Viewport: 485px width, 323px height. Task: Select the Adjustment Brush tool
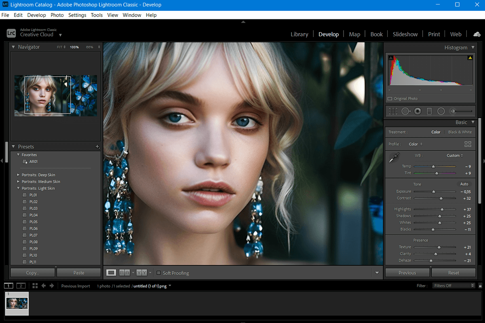click(453, 111)
